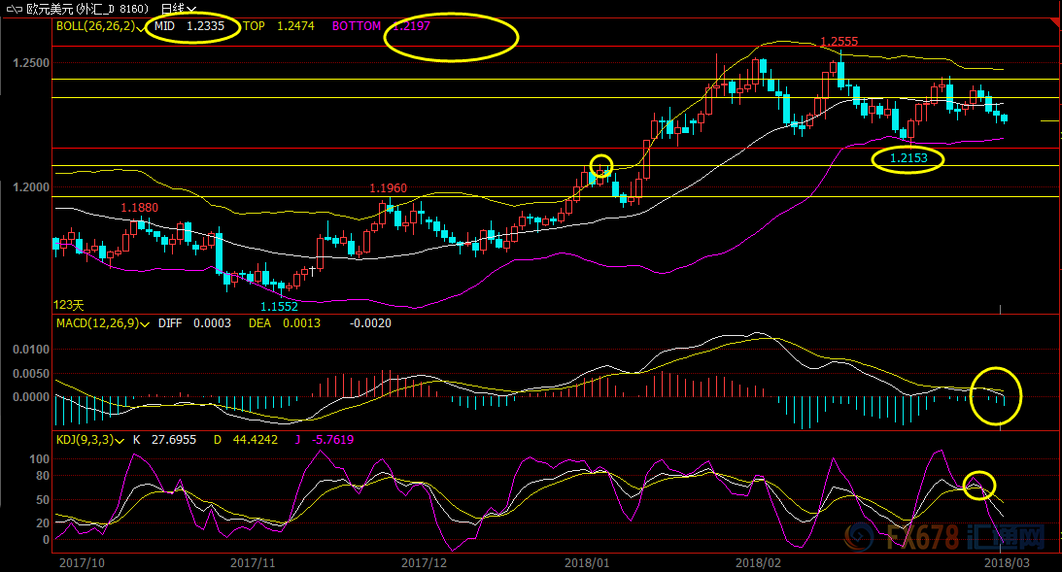This screenshot has width=1062, height=572.
Task: Expand the BOLL(26,26,2) indicator dropdown
Action: [x=143, y=27]
